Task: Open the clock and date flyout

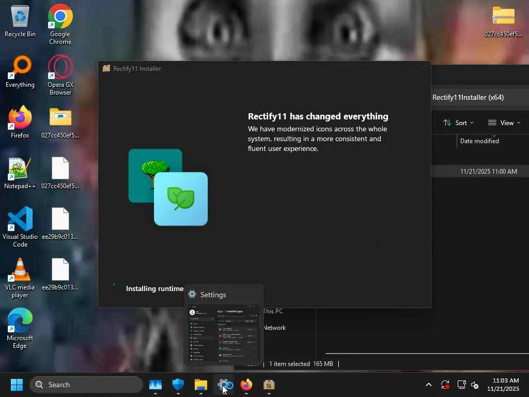Action: tap(503, 385)
